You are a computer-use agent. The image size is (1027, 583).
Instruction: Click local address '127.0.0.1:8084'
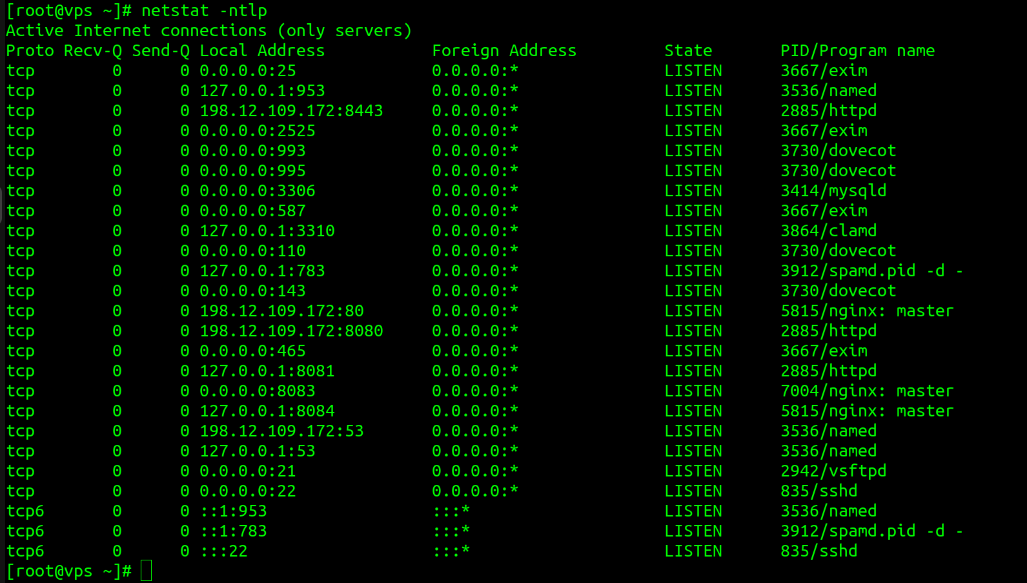pos(267,411)
